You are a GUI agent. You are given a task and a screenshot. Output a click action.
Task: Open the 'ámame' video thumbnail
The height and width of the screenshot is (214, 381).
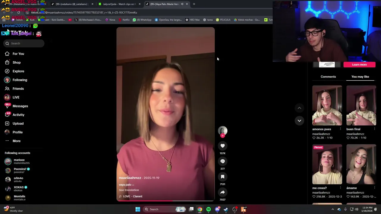click(x=361, y=164)
